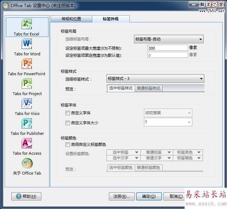Open the 关于 Office Tab icon

pos(27,163)
